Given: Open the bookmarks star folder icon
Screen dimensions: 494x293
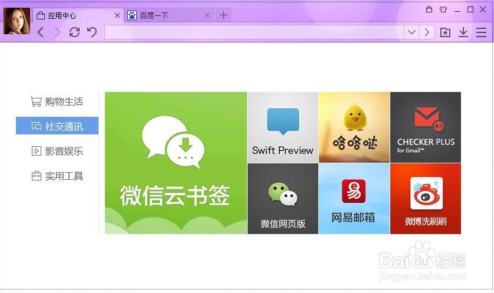Looking at the screenshot, I should click(445, 32).
